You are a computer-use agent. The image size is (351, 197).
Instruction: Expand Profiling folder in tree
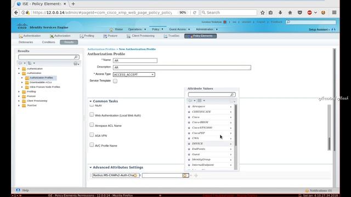coord(19,91)
